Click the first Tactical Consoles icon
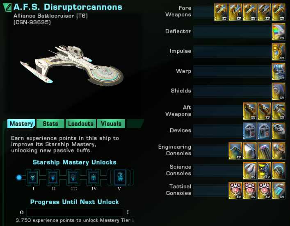 (235, 190)
